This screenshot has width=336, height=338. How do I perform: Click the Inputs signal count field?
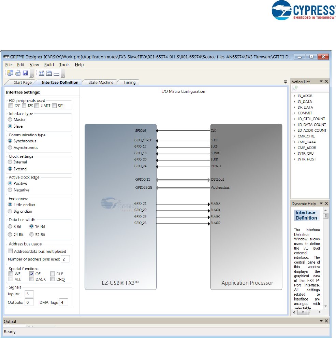click(x=29, y=294)
